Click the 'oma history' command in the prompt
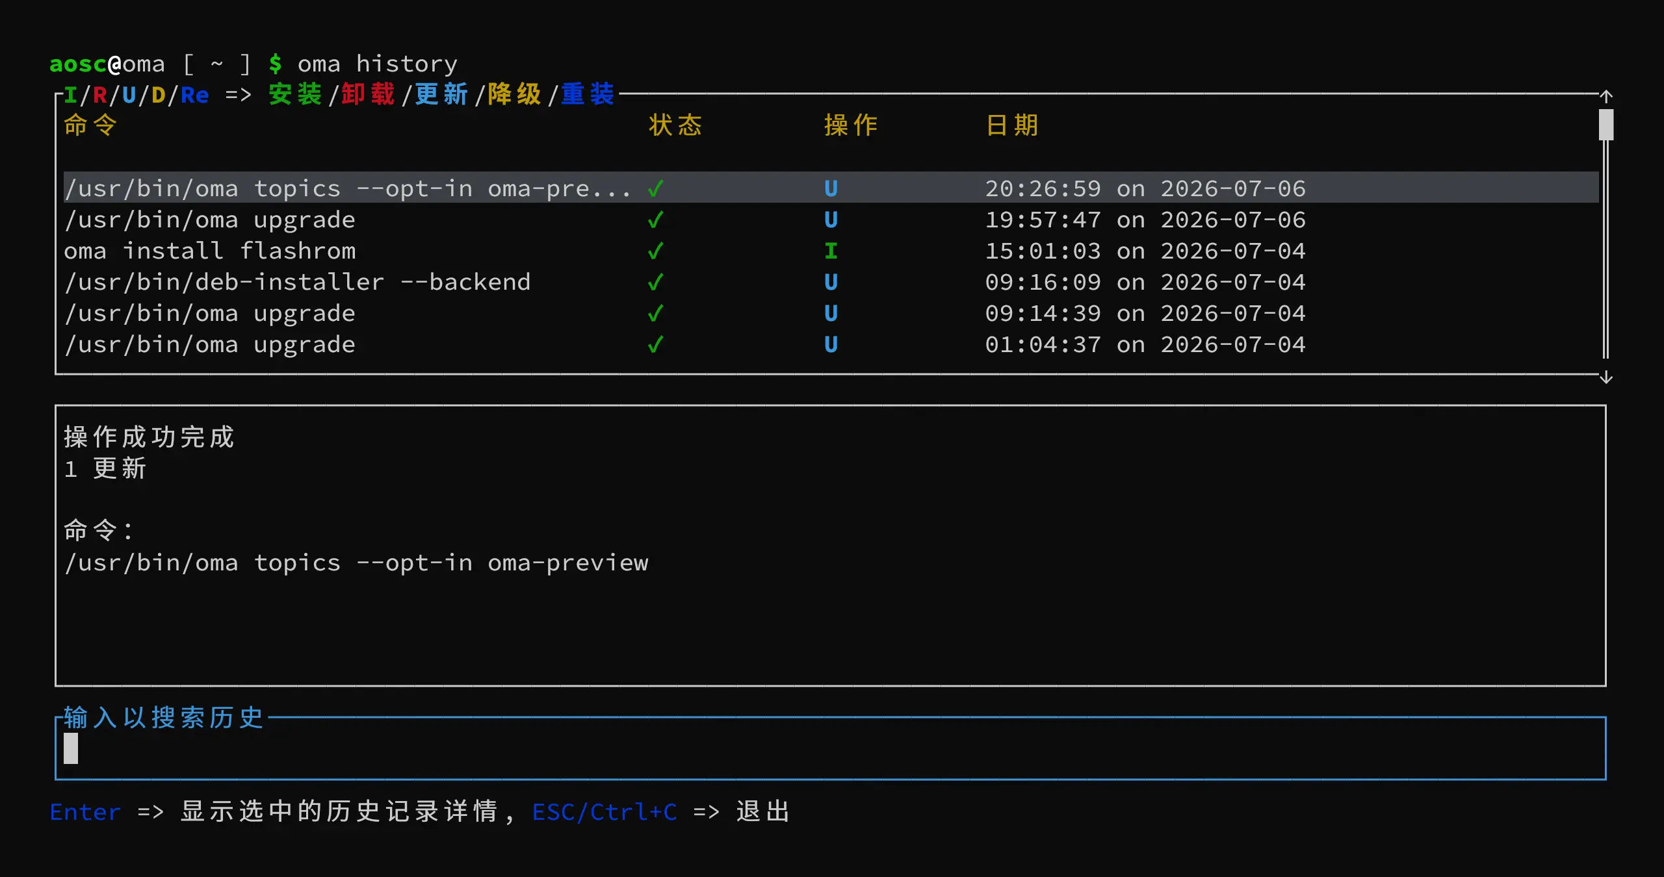Screen dimensions: 1664x877 [x=377, y=64]
